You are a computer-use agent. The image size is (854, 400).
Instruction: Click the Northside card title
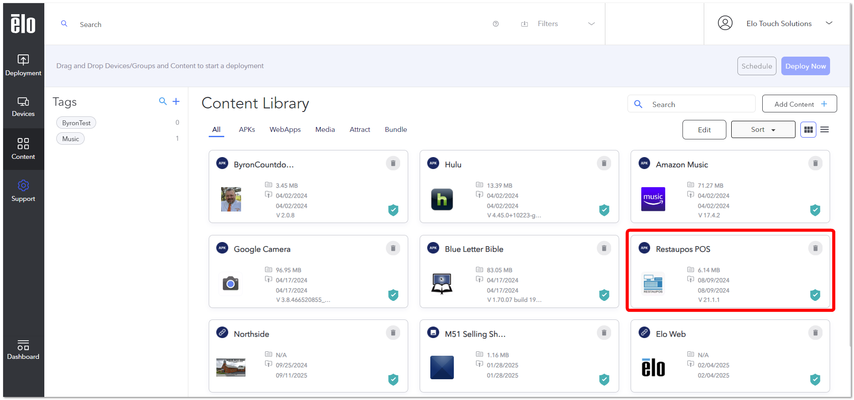251,334
